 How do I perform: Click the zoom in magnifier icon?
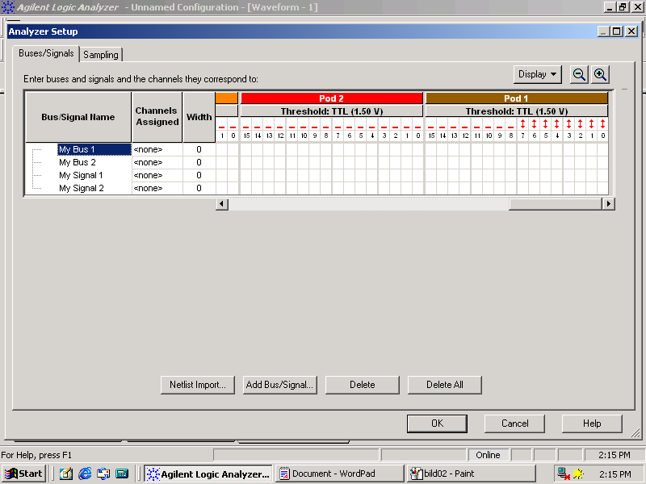click(x=600, y=74)
